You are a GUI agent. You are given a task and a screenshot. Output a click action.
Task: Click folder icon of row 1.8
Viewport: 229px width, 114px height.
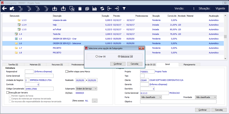click(x=16, y=53)
